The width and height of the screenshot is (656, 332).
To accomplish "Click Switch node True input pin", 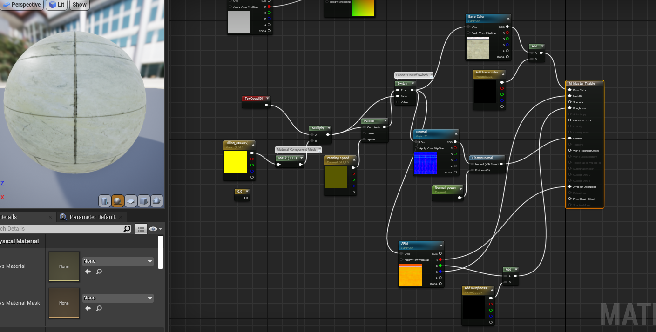I will pyautogui.click(x=398, y=90).
